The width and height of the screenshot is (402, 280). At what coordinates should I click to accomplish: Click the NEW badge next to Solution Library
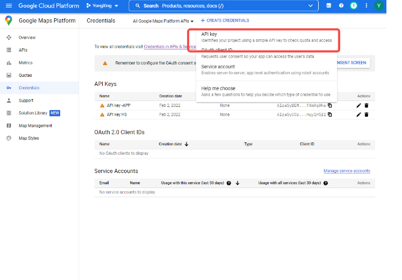55,113
